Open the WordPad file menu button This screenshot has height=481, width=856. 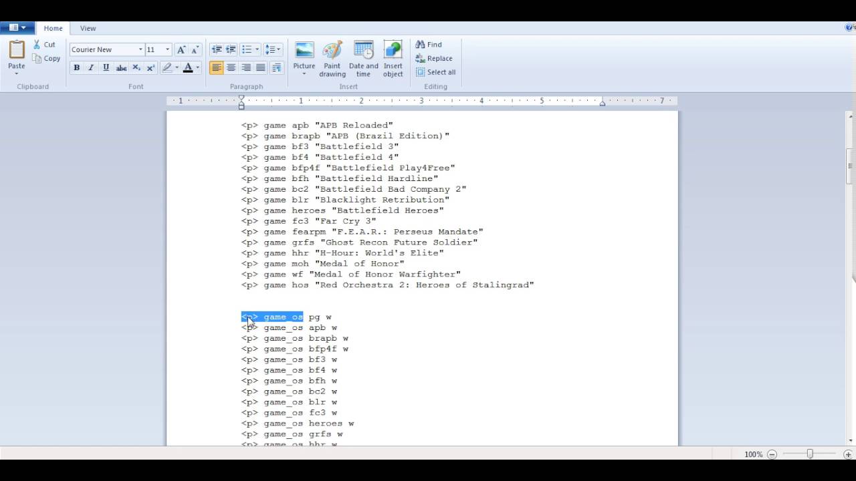pyautogui.click(x=17, y=27)
